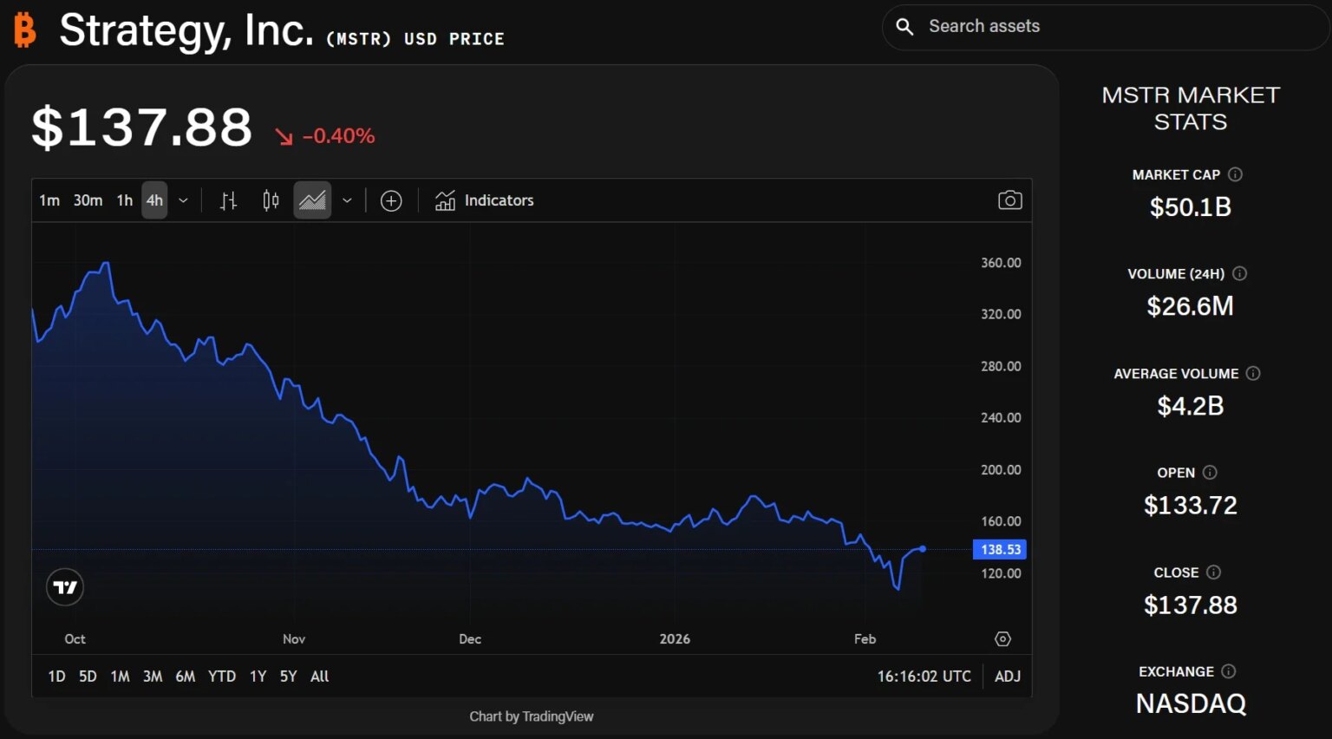Image resolution: width=1332 pixels, height=739 pixels.
Task: Click the compare or add symbol icon
Action: 391,201
